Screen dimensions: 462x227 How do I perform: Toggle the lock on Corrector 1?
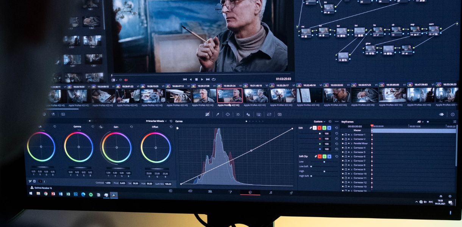346,135
